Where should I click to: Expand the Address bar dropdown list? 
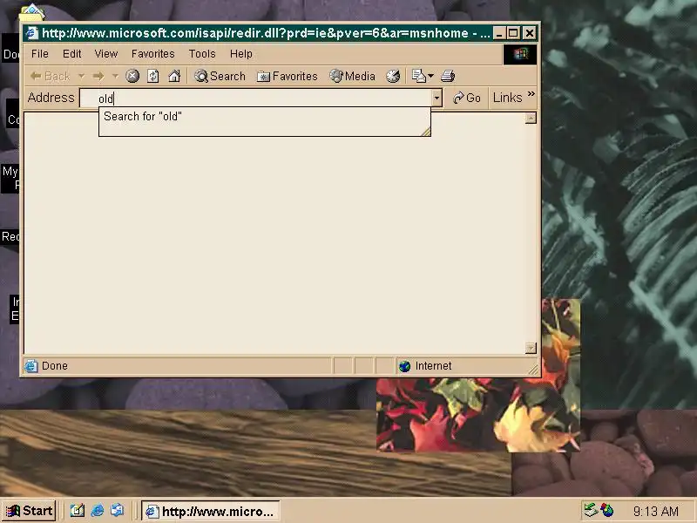click(437, 98)
